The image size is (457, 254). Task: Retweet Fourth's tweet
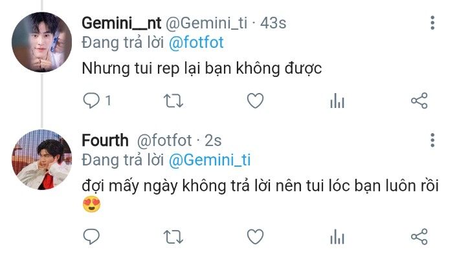coord(173,237)
